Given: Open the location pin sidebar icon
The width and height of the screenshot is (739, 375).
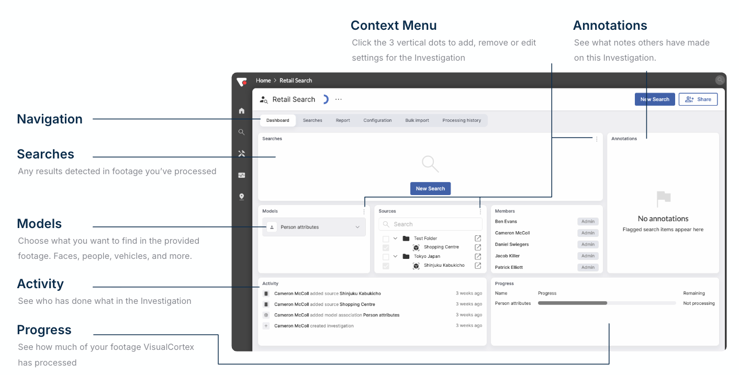Looking at the screenshot, I should point(241,197).
